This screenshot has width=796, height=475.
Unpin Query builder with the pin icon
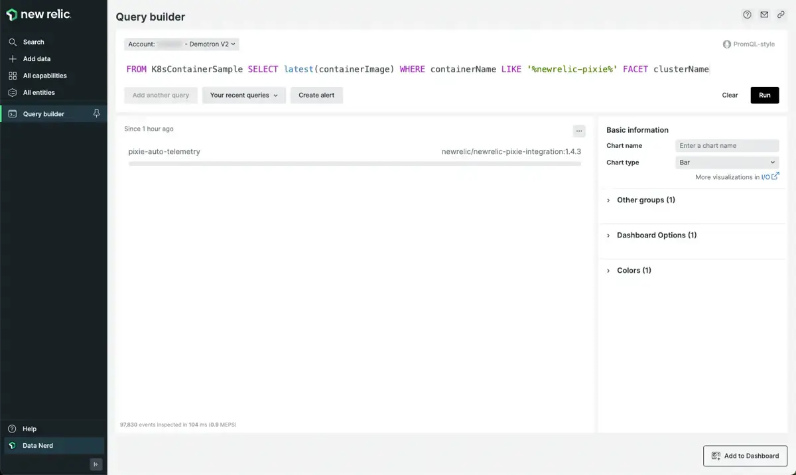(x=96, y=114)
